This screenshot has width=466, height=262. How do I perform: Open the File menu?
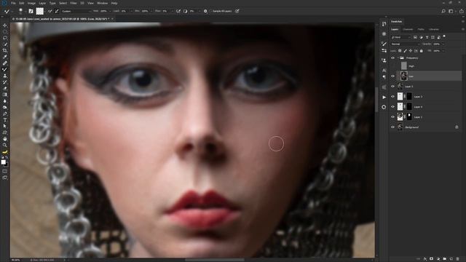click(x=13, y=3)
